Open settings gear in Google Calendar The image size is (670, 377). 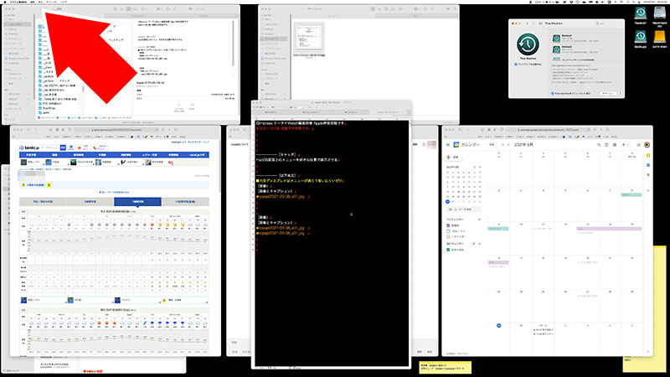tap(615, 145)
